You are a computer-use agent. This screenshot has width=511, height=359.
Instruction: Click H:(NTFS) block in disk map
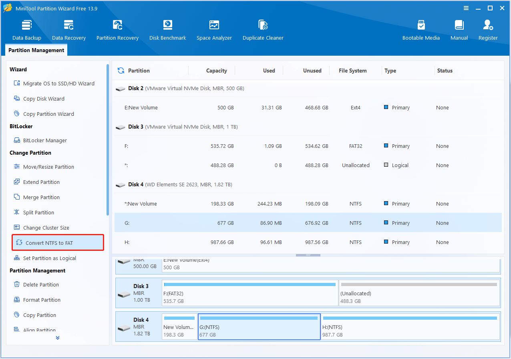[x=410, y=327]
